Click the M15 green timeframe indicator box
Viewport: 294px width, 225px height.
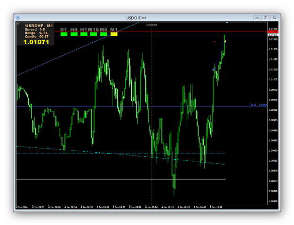click(94, 34)
